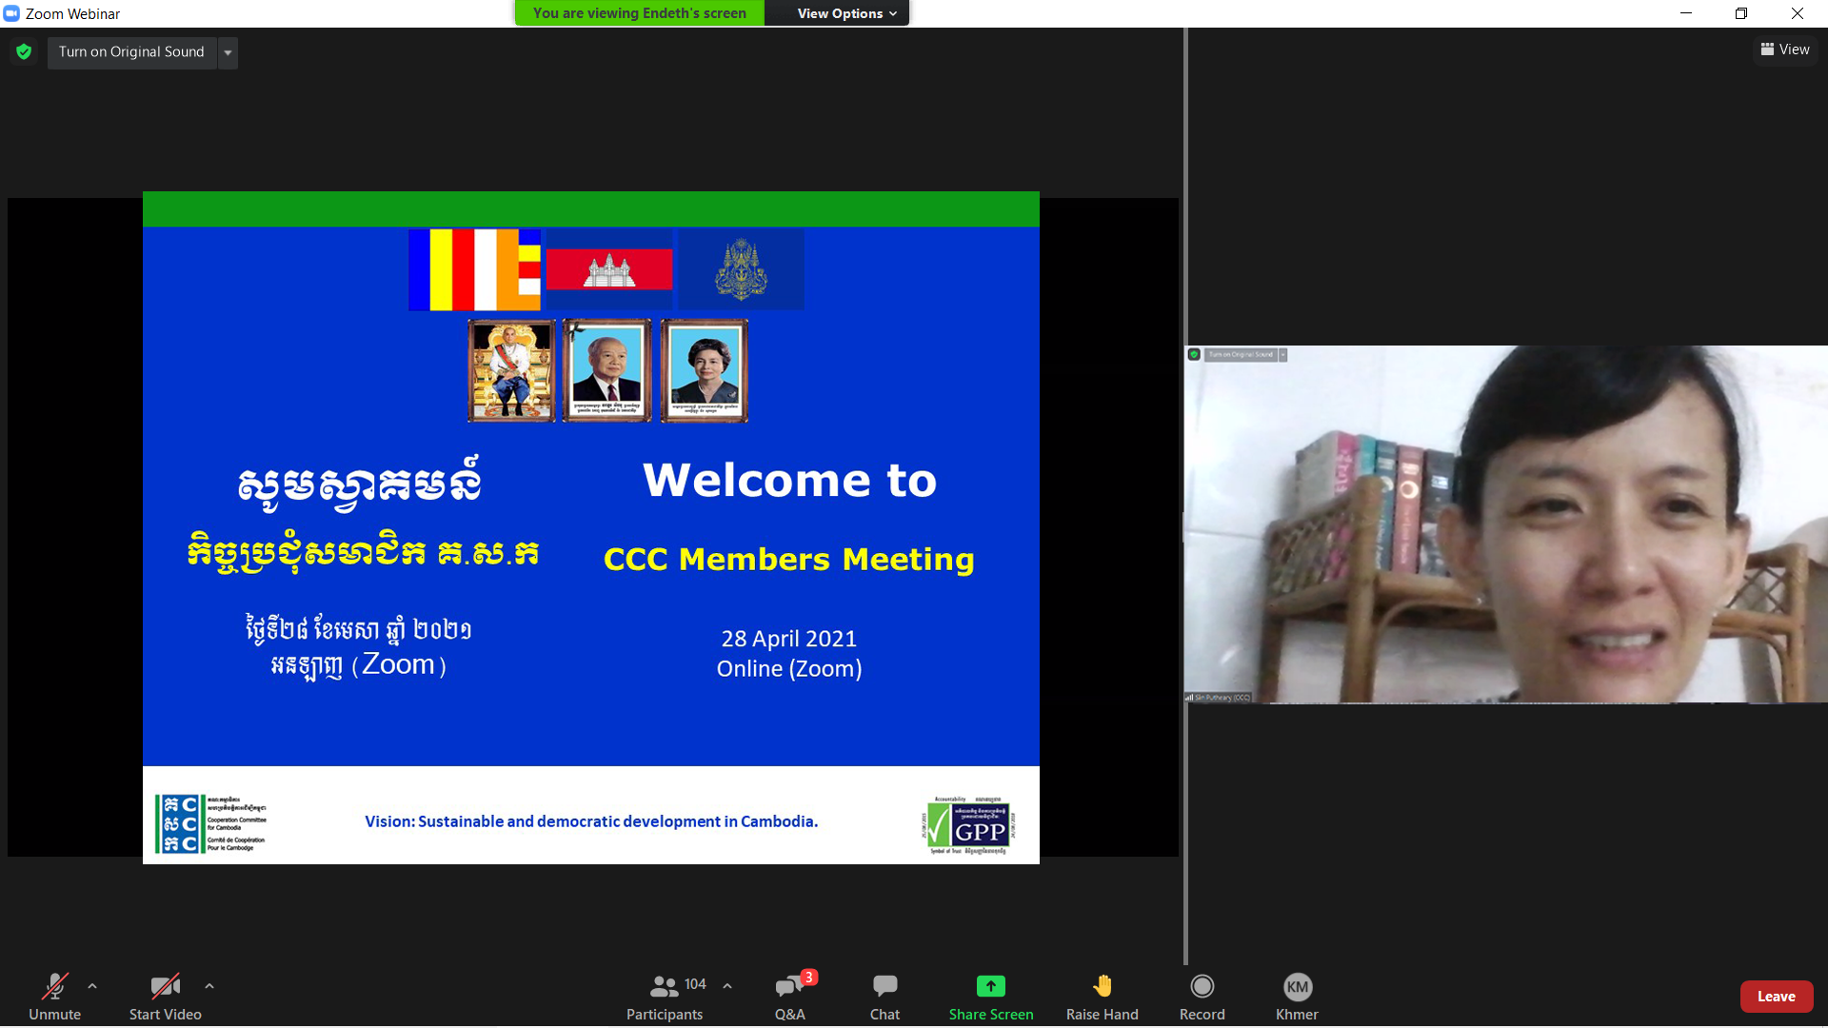The height and width of the screenshot is (1028, 1828).
Task: Click the GPP logo on the slide
Action: point(970,825)
